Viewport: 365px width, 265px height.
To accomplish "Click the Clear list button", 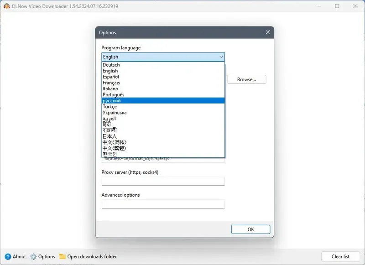I will 340,256.
